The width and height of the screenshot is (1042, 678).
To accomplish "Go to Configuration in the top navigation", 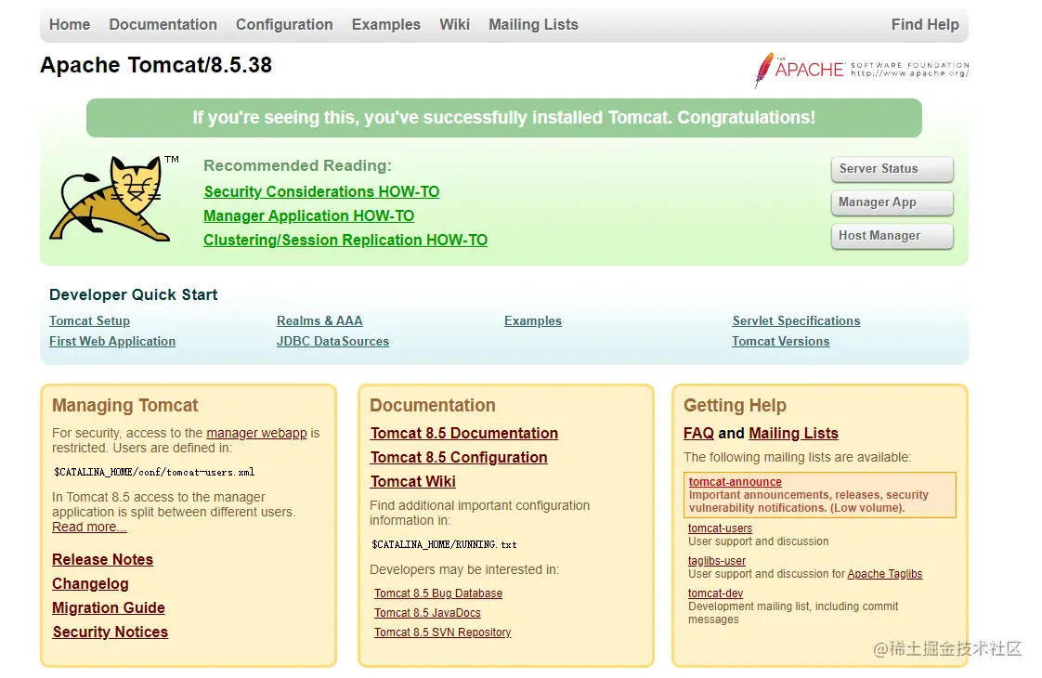I will [x=284, y=24].
